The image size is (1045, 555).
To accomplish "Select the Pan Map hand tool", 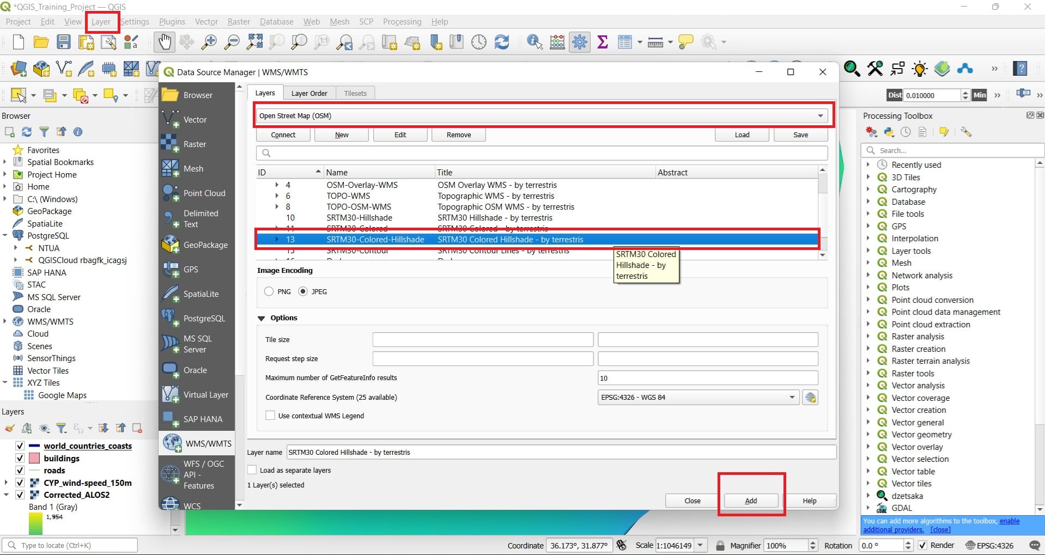I will (164, 42).
